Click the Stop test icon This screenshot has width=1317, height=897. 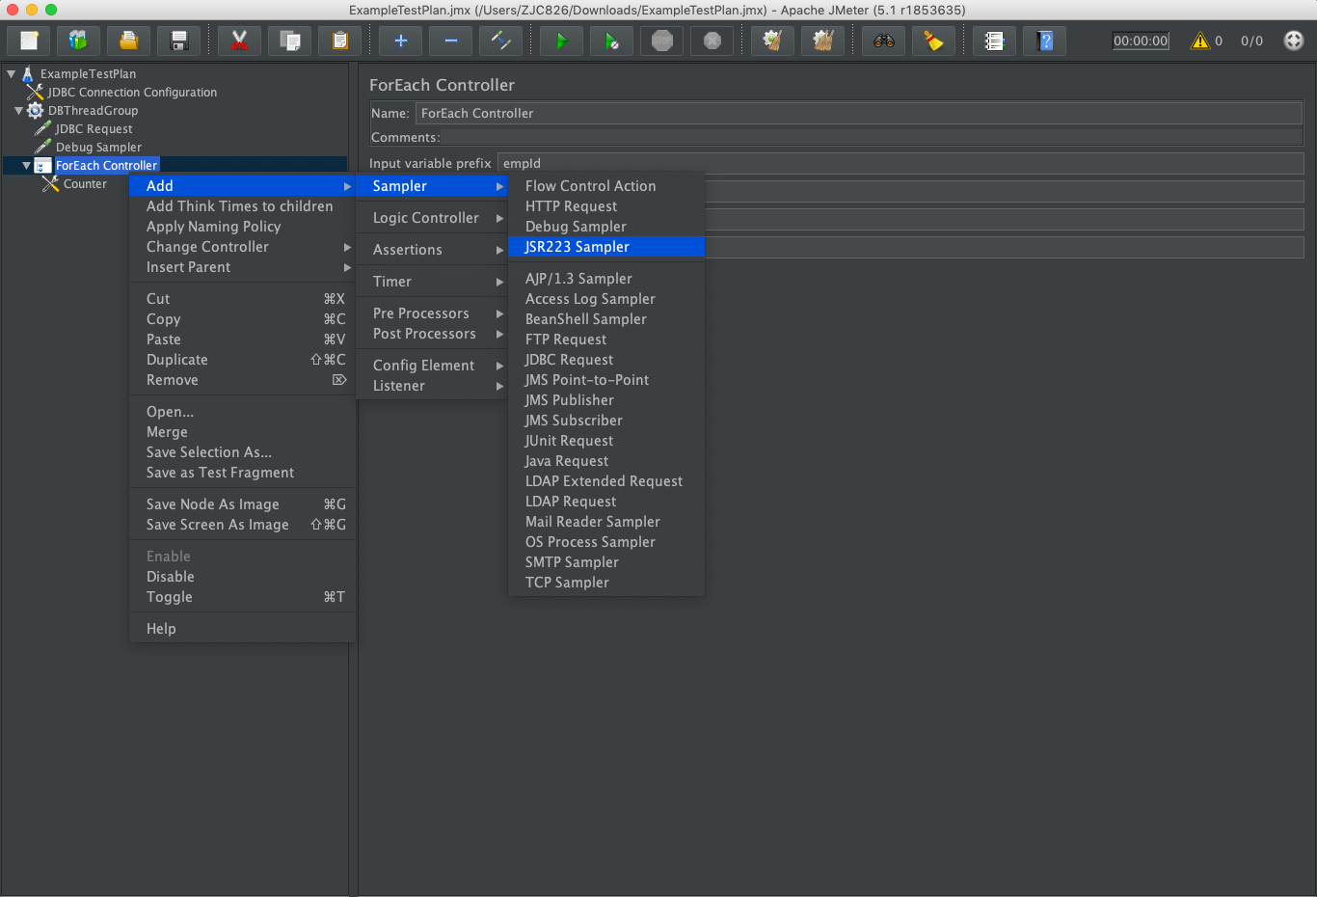[662, 41]
